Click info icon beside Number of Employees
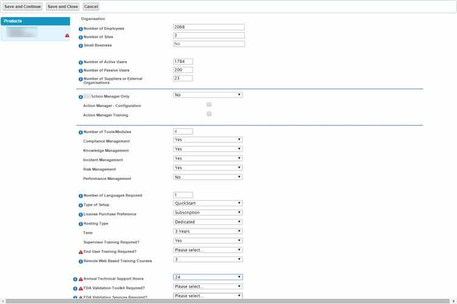The width and height of the screenshot is (457, 304). coord(80,29)
